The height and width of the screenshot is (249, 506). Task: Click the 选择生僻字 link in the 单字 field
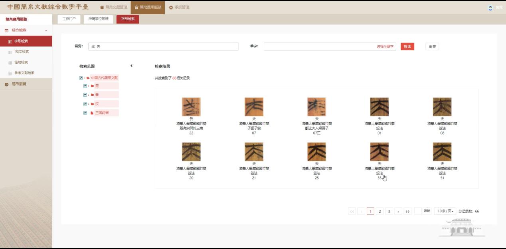coord(385,47)
